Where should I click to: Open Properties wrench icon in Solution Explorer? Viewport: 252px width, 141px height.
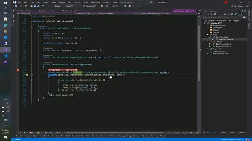236,14
